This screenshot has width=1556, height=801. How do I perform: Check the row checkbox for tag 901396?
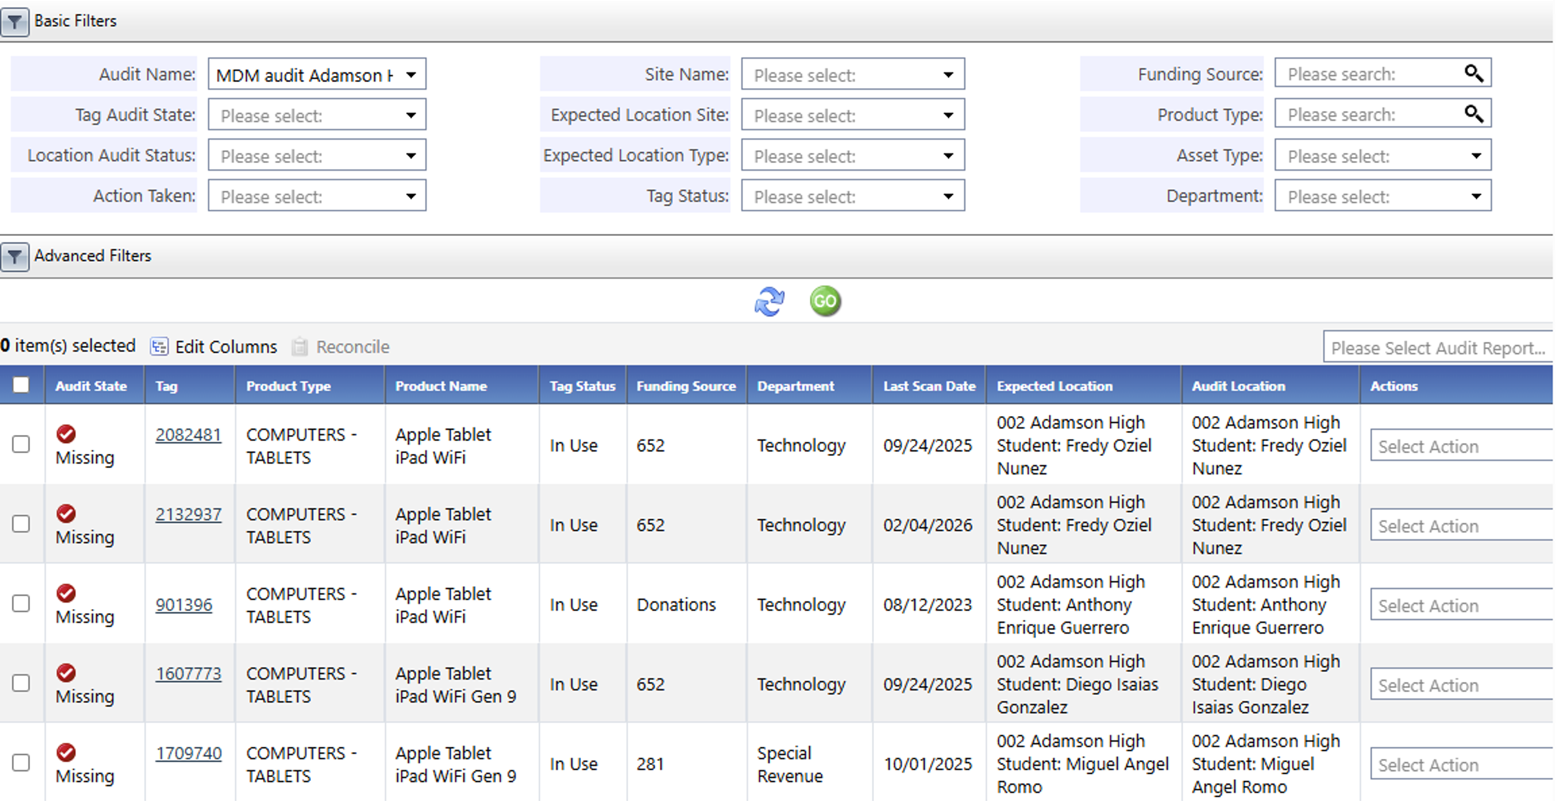point(21,604)
